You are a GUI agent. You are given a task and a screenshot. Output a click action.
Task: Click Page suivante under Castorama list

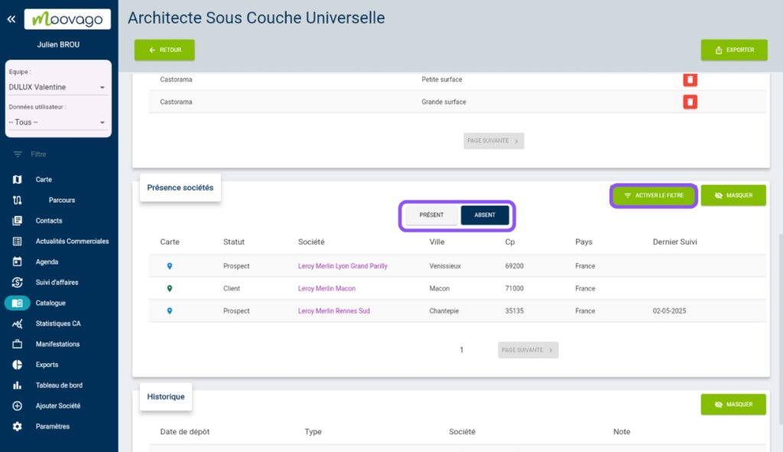click(493, 141)
